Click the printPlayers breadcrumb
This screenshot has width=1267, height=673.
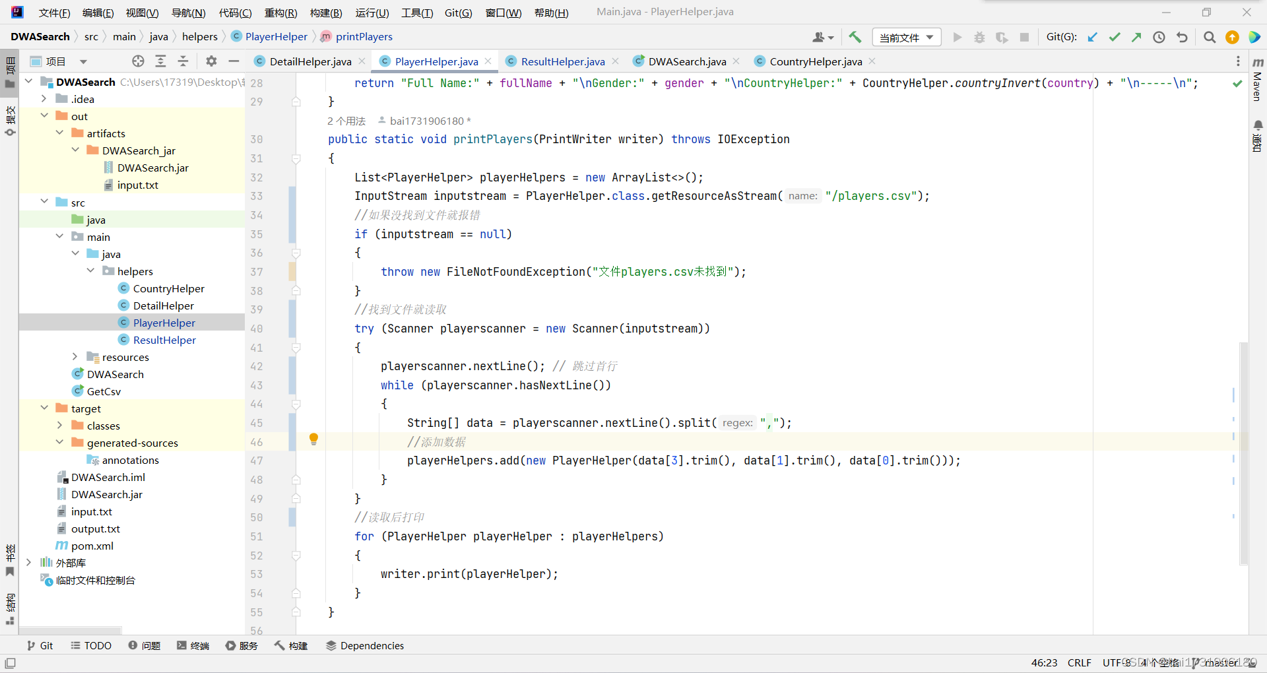(364, 36)
